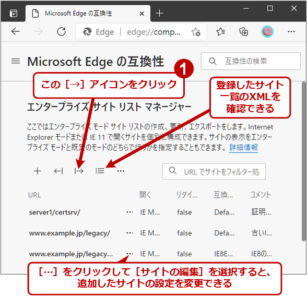Viewport: 307px width, 297px height.
Task: Open Edge settings and more menu
Action: click(x=291, y=31)
